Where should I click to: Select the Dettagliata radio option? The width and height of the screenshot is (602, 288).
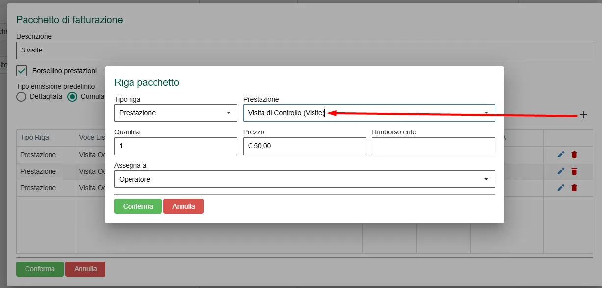click(21, 97)
